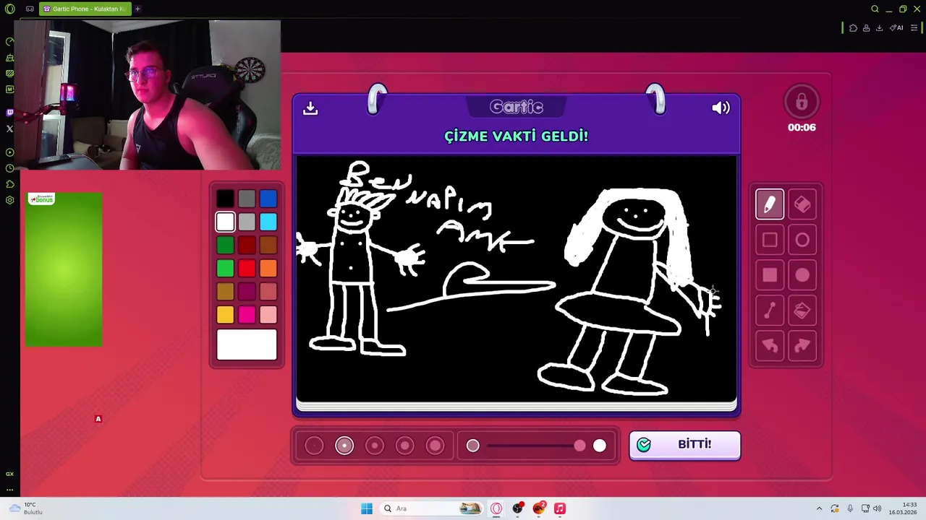Select the eraser tool
The height and width of the screenshot is (520, 926).
tap(802, 204)
